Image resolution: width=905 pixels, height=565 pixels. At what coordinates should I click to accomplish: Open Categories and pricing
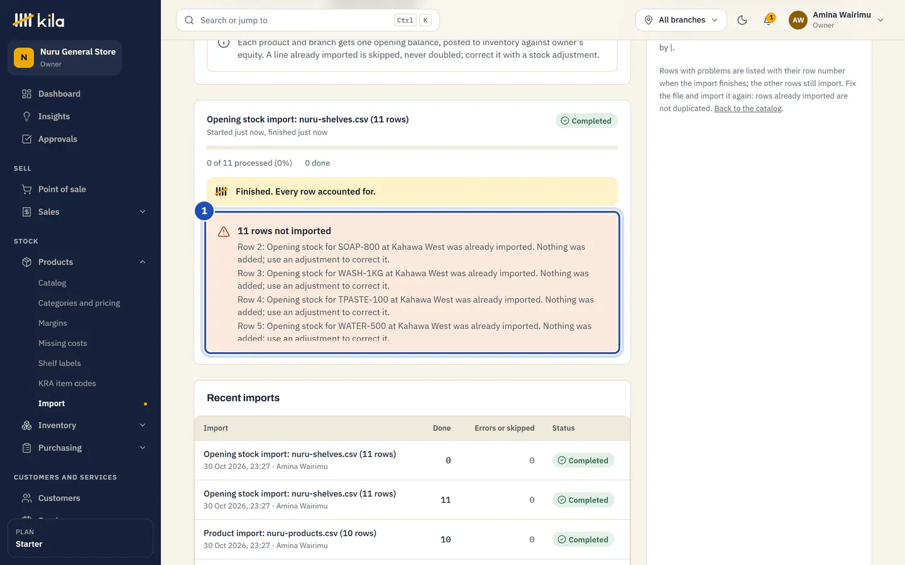click(79, 303)
